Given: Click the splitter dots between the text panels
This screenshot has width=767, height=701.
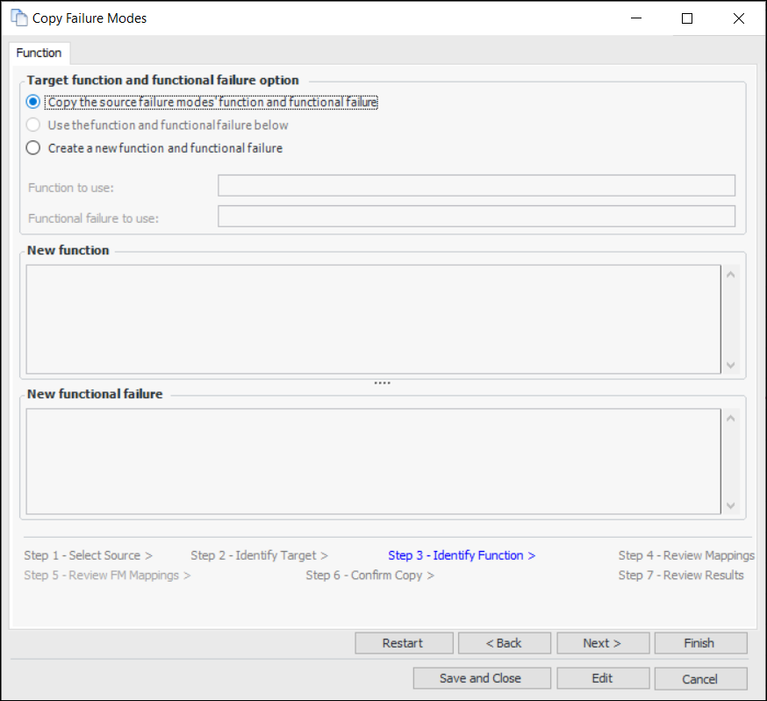Looking at the screenshot, I should coord(382,383).
